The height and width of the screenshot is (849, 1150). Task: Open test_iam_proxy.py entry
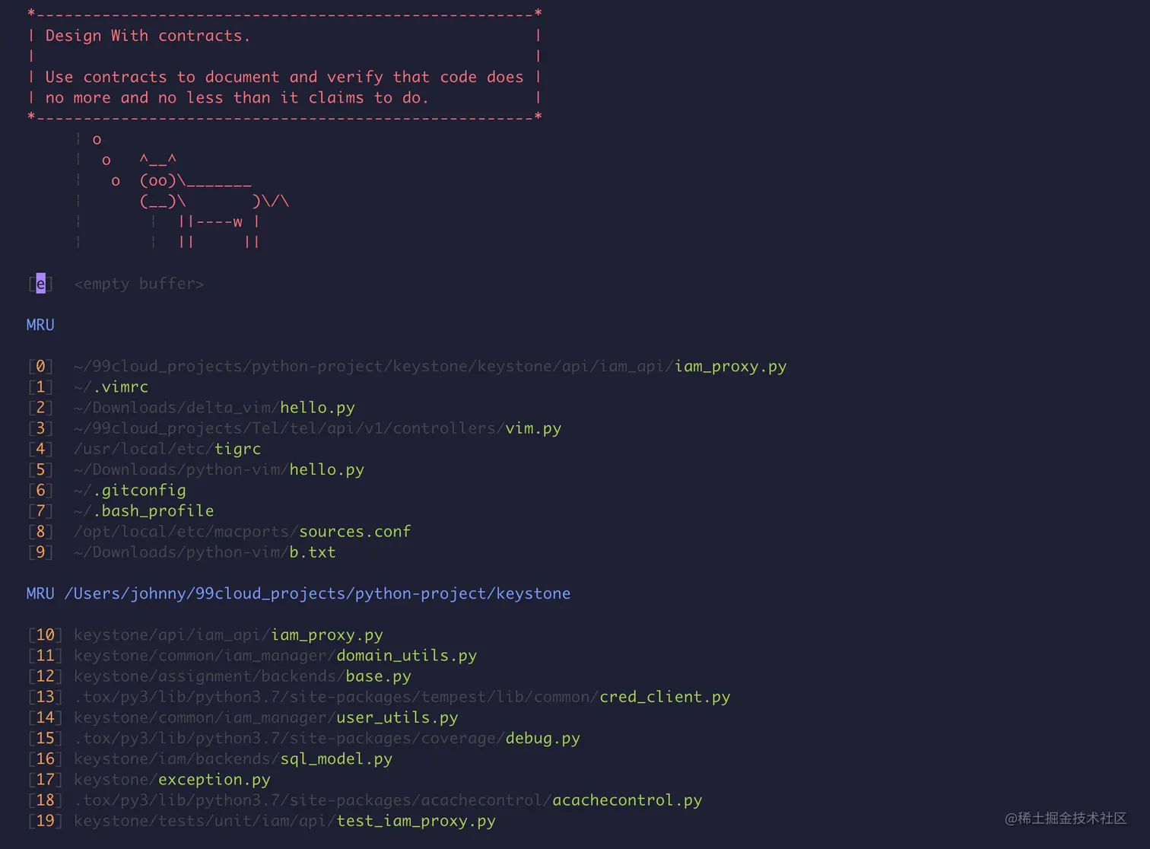click(262, 820)
